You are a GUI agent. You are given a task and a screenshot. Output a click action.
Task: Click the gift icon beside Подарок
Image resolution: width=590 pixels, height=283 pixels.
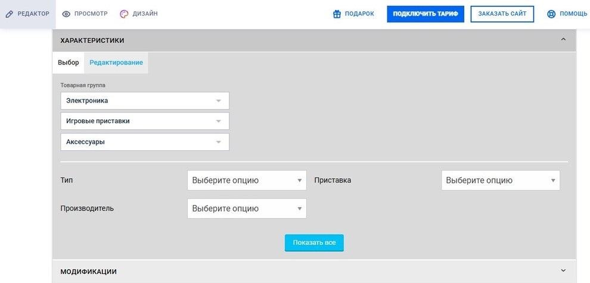point(337,14)
